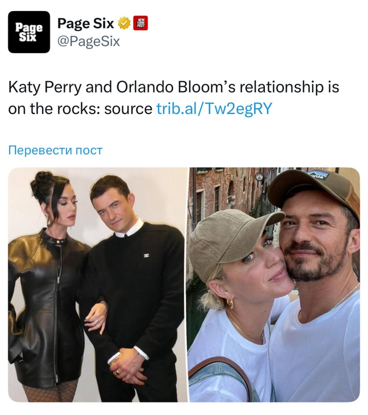The width and height of the screenshot is (368, 415).
Task: Open the @PageSix handle
Action: (88, 41)
